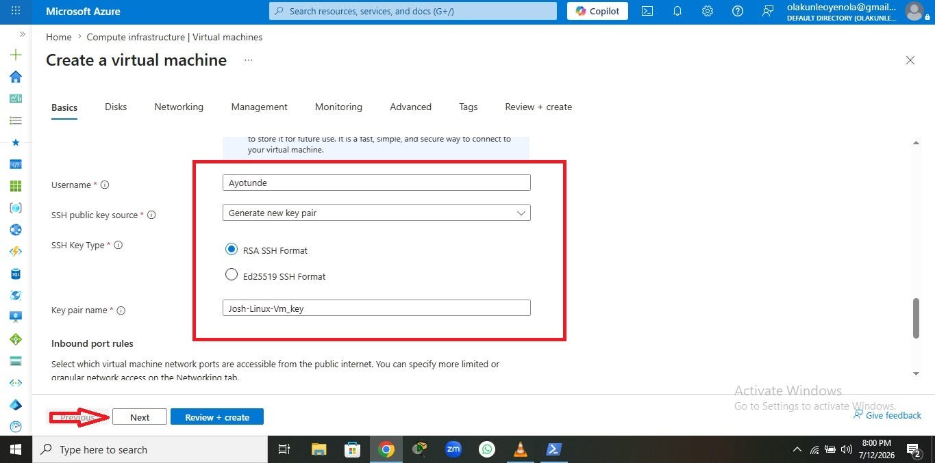
Task: Open PowerShell from the taskbar
Action: [554, 449]
